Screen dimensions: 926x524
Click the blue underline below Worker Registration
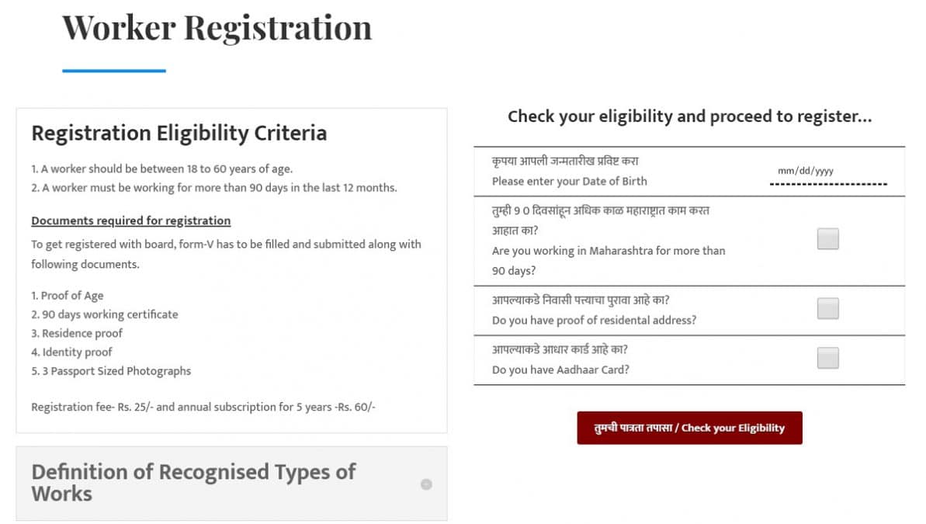point(114,71)
